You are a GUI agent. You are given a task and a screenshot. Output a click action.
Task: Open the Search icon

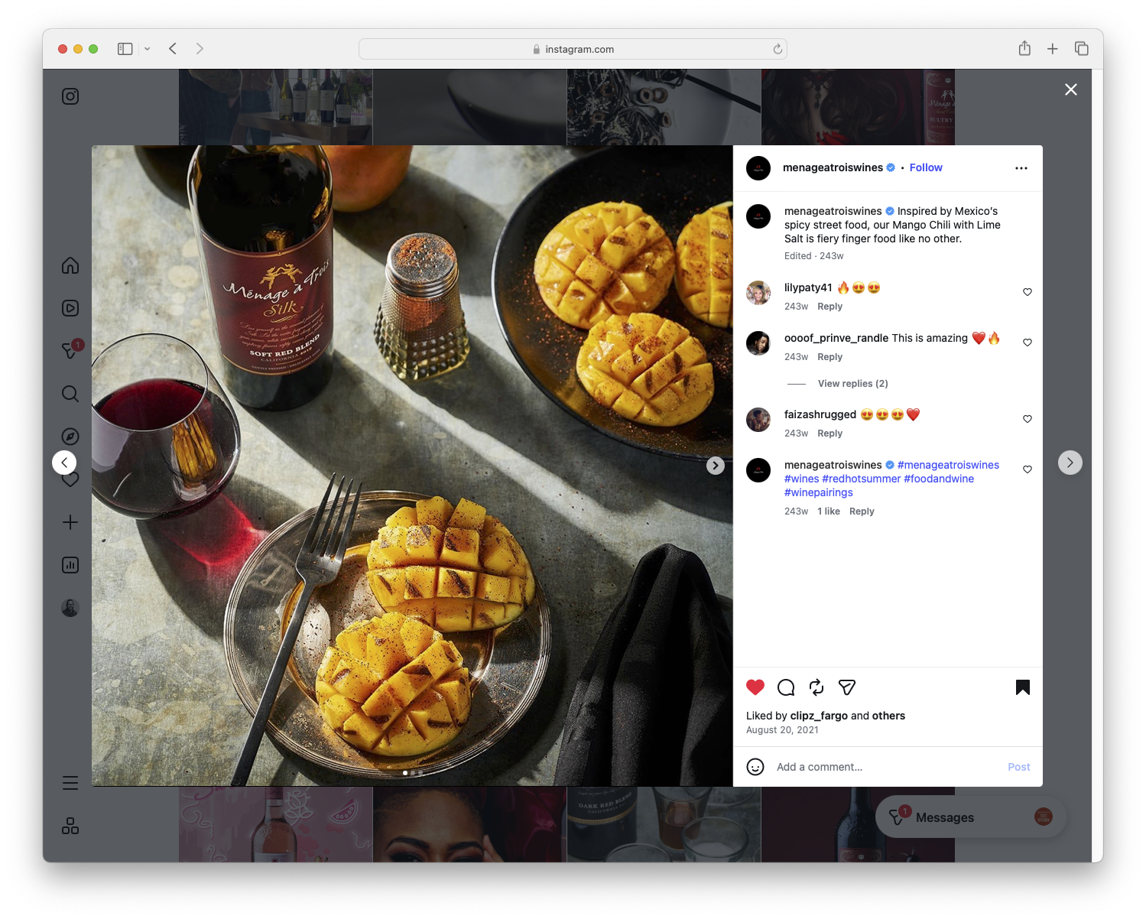tap(70, 394)
